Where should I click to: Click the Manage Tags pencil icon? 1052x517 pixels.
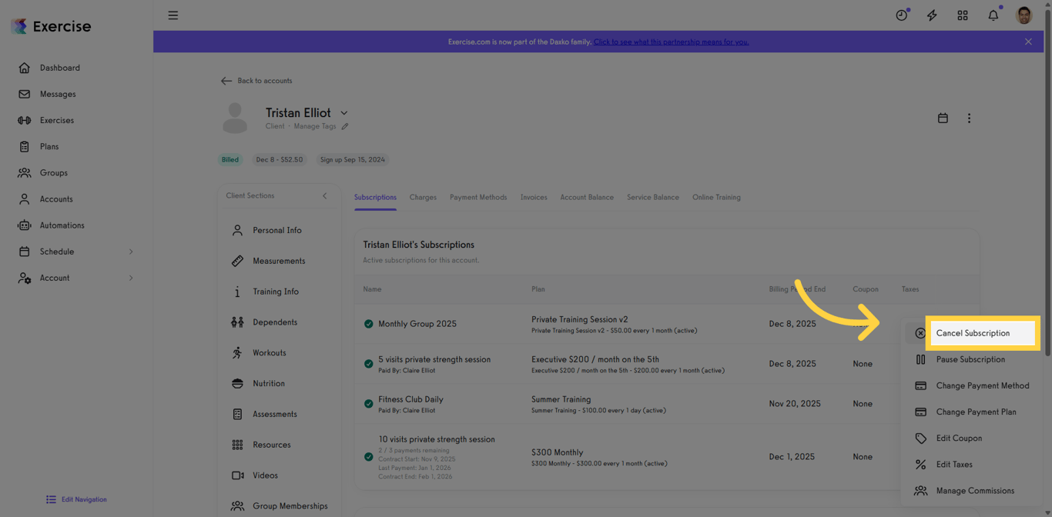(x=345, y=127)
